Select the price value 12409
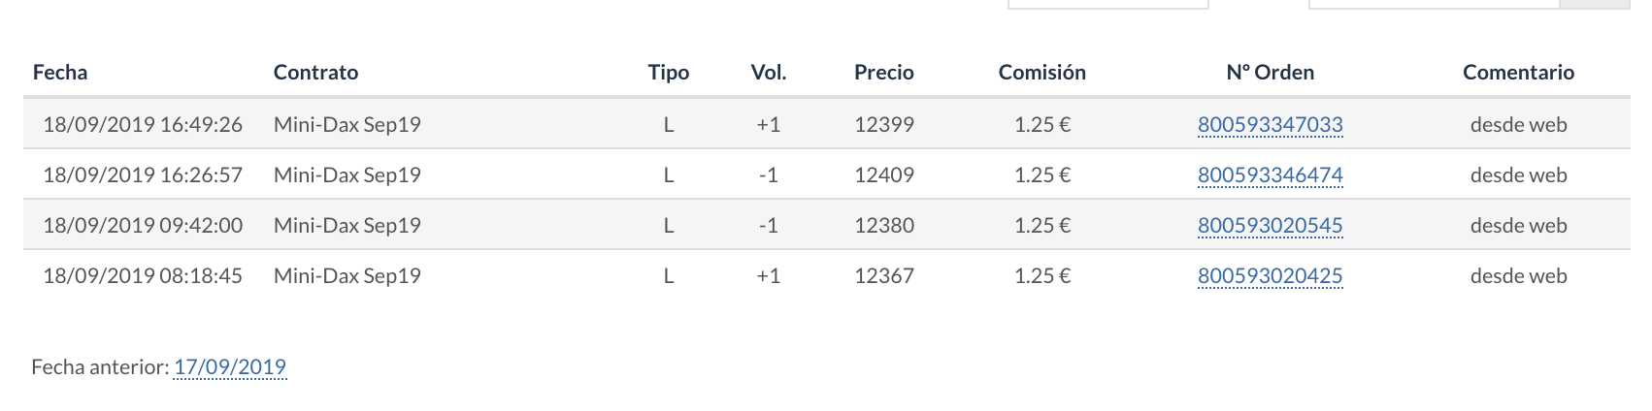Viewport: 1652px width, 411px height. (x=883, y=174)
